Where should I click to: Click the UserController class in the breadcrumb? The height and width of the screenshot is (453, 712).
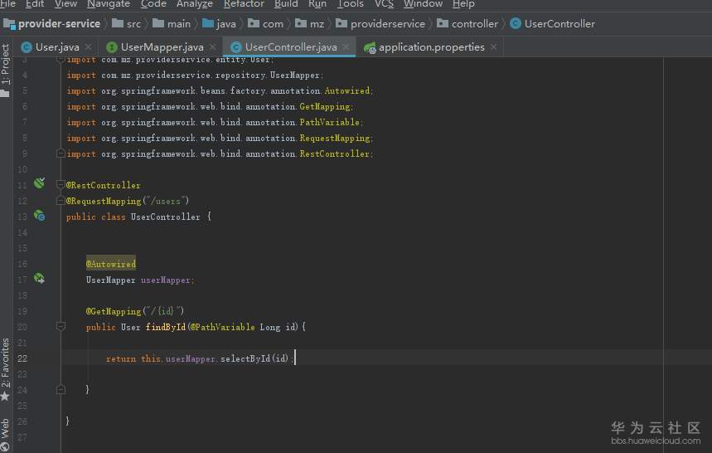pyautogui.click(x=559, y=24)
